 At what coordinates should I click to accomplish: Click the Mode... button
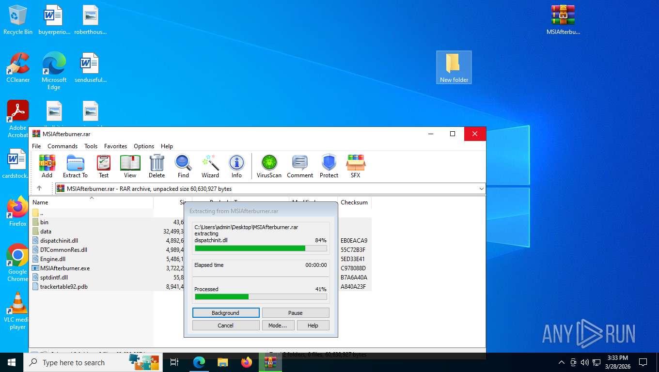278,325
